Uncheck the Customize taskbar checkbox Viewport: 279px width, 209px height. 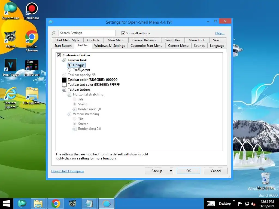pos(59,55)
